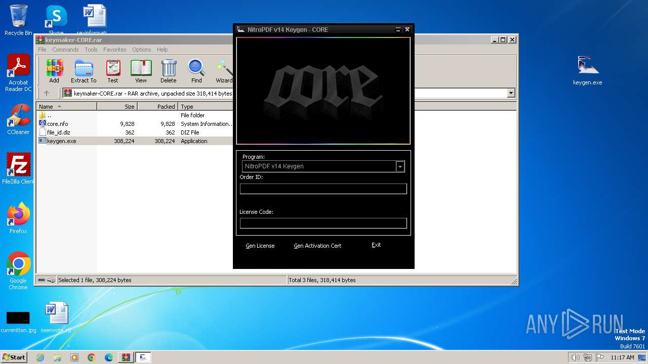Maximize the WinRAR window
Screen dimensions: 648x364
pos(503,39)
